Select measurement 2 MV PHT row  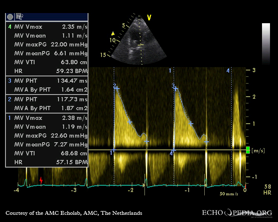[46, 100]
